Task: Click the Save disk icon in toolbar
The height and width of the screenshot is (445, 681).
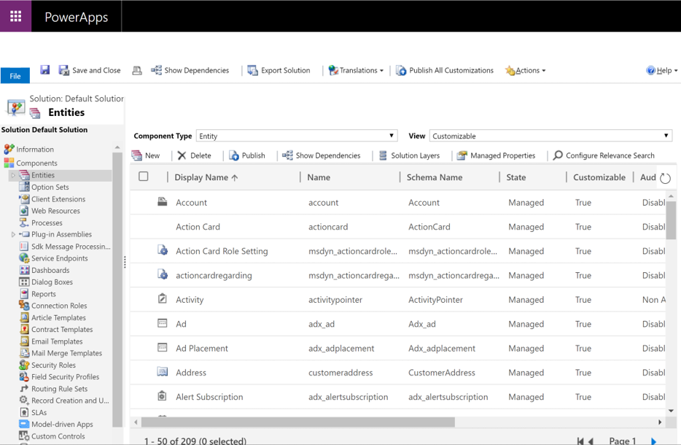Action: pos(44,70)
